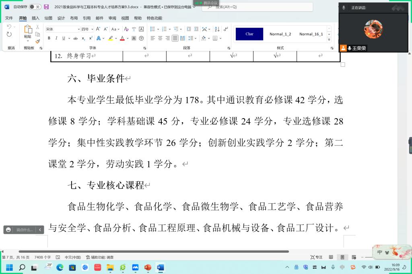Click the Cut scissors icon
The height and width of the screenshot is (274, 412).
37,27
